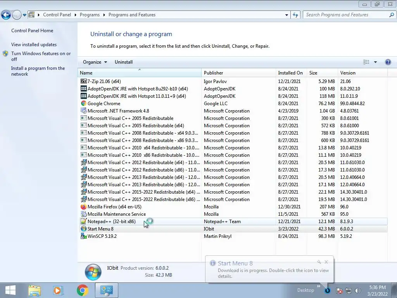Click the AdoptOpenJDK 8u292-b10 icon

tap(84, 89)
